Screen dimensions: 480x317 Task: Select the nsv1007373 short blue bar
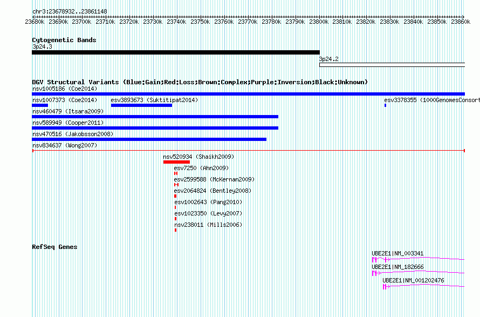point(40,105)
